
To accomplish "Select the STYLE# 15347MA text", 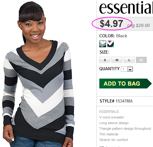I will pos(116,101).
